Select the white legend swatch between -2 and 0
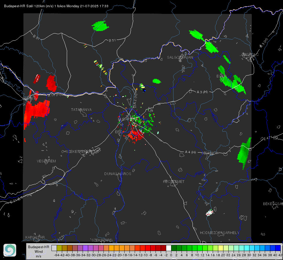283x260 pixels. [x=169, y=248]
